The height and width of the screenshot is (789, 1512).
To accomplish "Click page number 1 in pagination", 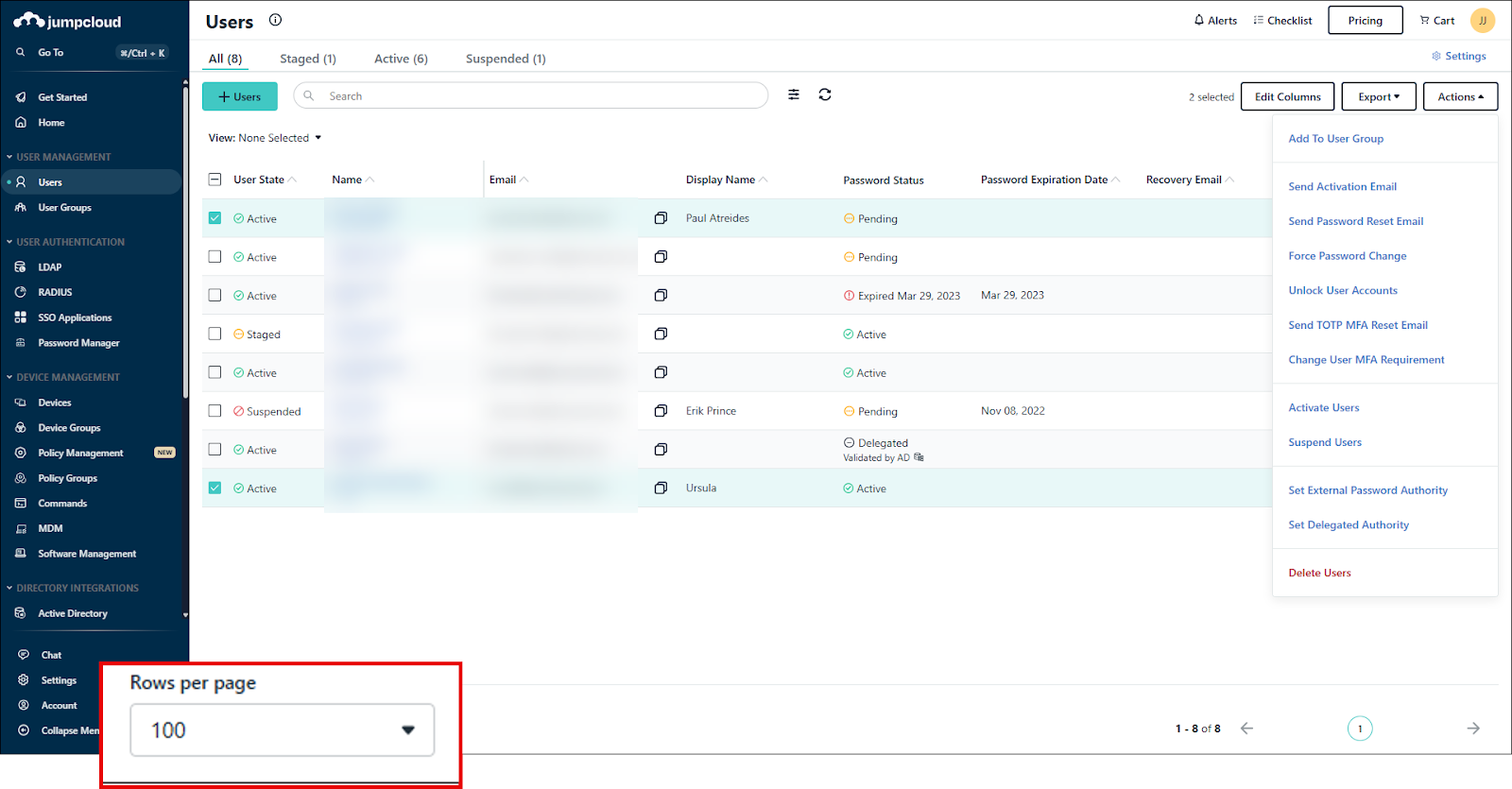I will click(x=1360, y=729).
